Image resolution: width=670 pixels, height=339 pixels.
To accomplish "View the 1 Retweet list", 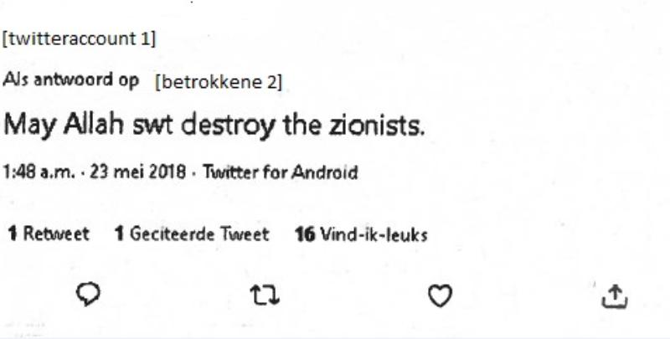I will point(49,234).
